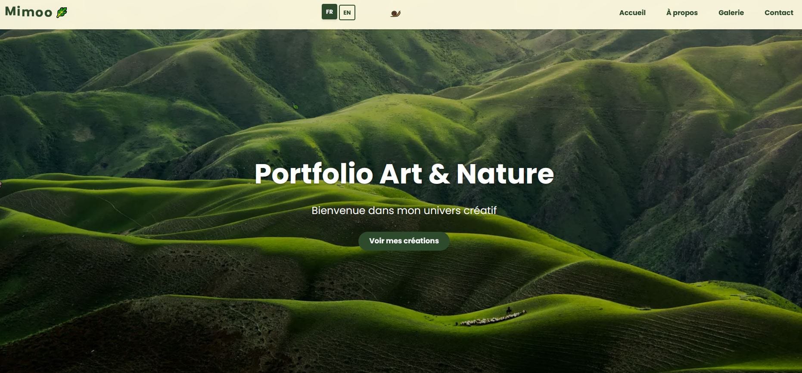Open the Accueil page
This screenshot has width=802, height=373.
[x=632, y=13]
